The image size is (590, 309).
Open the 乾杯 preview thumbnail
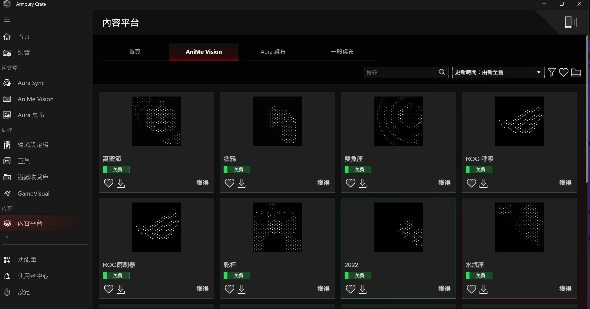pos(277,227)
